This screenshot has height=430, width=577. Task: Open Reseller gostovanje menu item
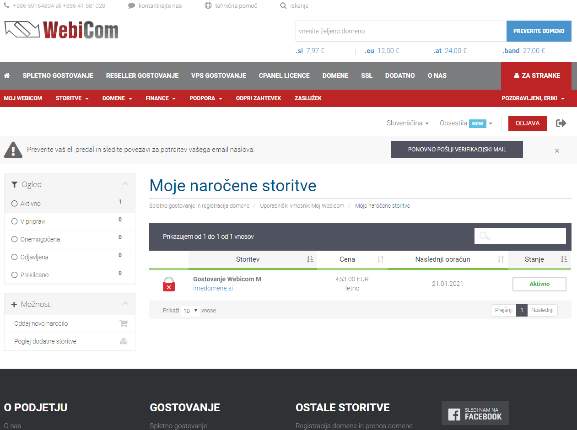[x=142, y=75]
